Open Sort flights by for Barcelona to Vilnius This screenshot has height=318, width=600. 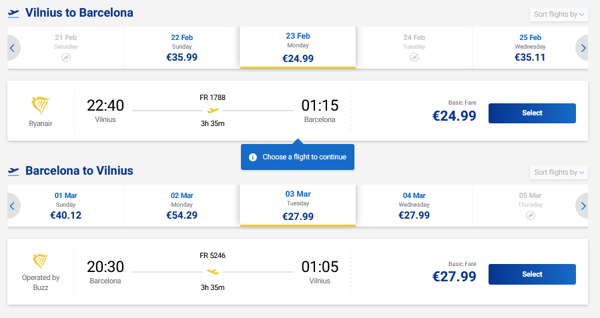pos(559,173)
